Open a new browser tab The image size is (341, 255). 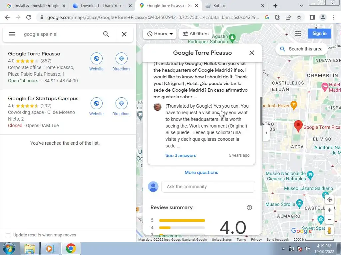pyautogui.click(x=275, y=6)
